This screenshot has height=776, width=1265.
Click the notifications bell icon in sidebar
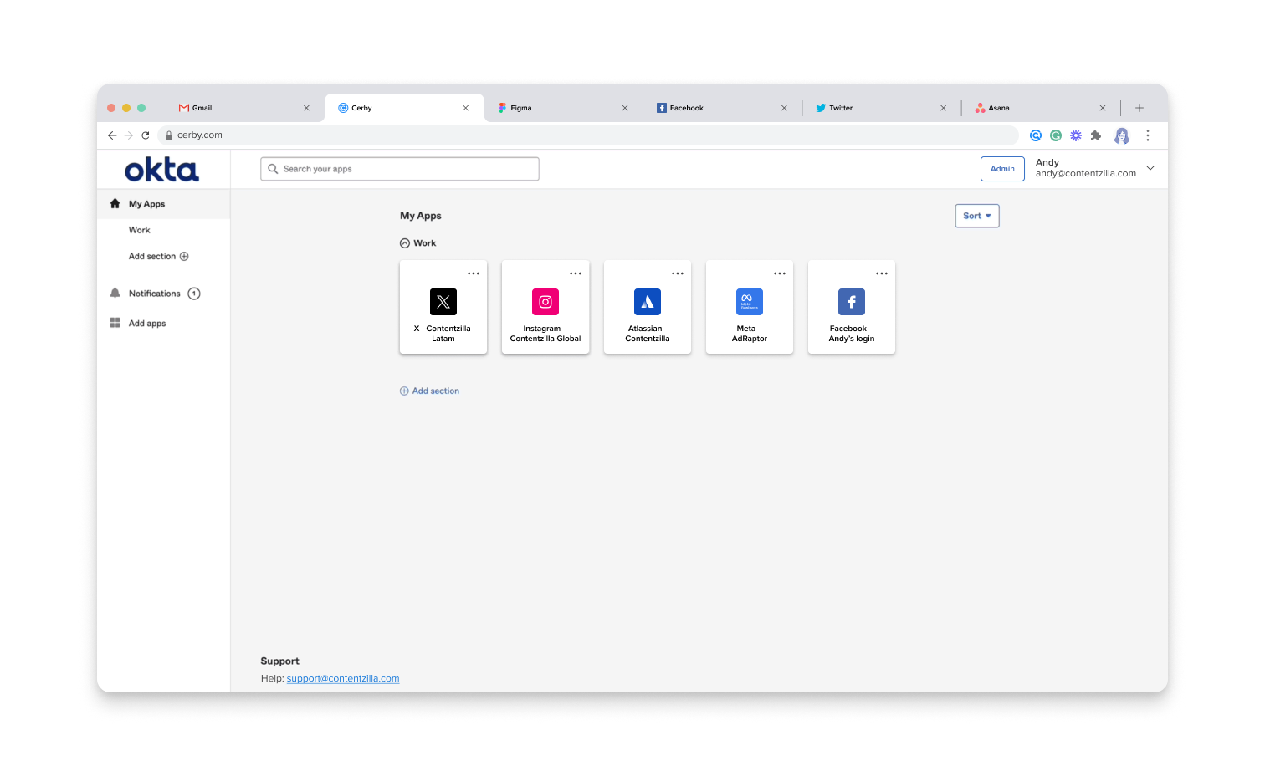[115, 294]
